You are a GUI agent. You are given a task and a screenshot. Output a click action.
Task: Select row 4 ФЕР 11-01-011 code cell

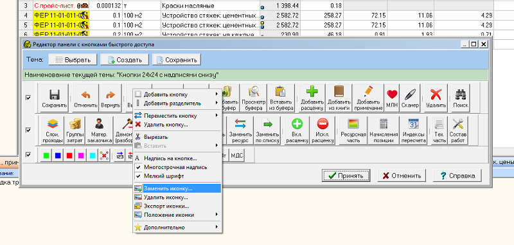tap(60, 15)
